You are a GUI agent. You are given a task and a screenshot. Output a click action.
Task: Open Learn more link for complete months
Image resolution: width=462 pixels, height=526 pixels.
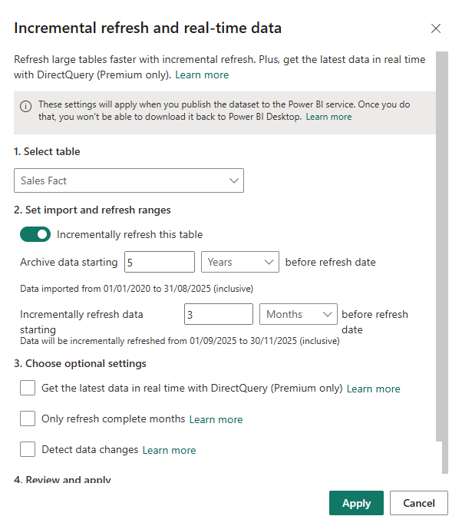tap(216, 419)
